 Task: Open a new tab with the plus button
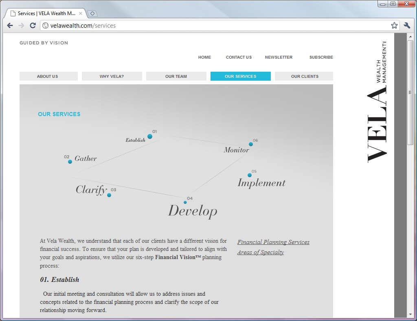coord(92,13)
